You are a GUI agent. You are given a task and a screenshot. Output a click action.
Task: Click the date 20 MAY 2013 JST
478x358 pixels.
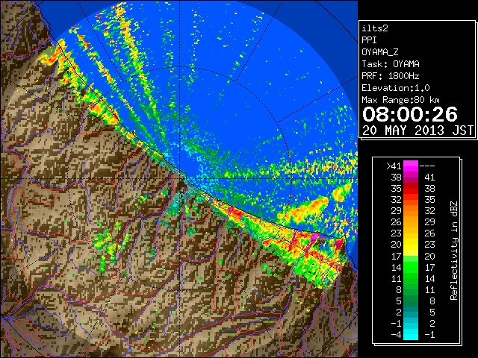418,131
